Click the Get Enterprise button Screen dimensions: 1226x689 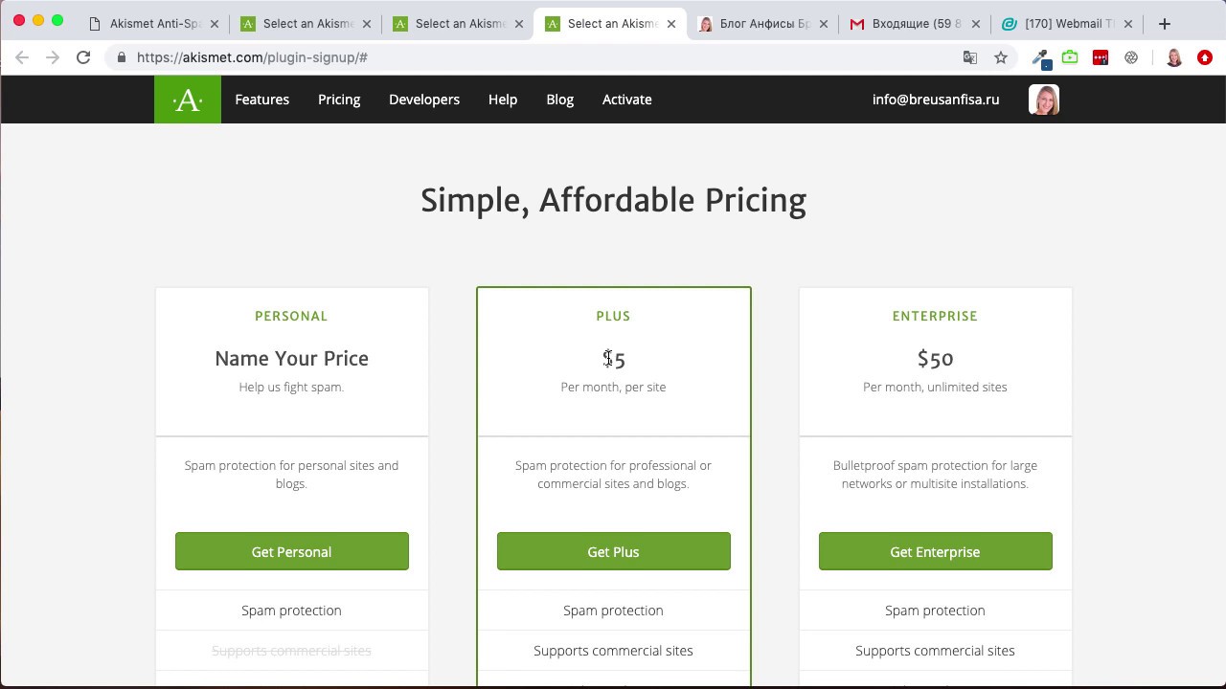point(936,551)
